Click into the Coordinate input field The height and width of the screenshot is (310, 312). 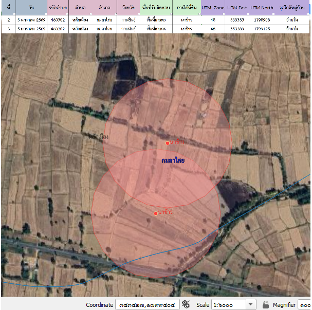(147, 305)
